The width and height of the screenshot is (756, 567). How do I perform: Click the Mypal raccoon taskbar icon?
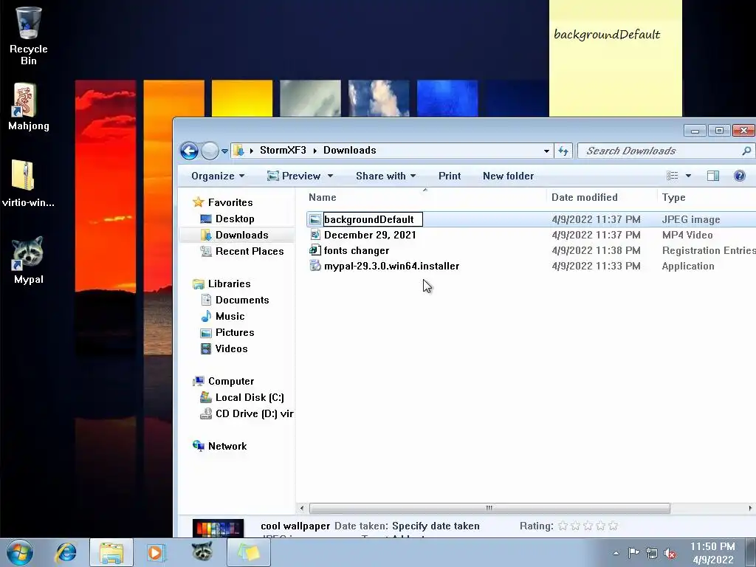202,551
